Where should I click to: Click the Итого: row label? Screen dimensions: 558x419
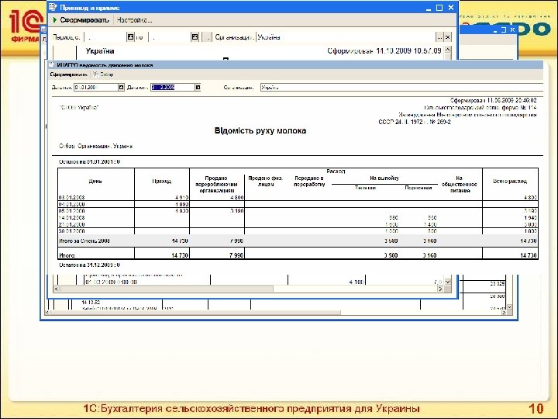click(x=67, y=255)
